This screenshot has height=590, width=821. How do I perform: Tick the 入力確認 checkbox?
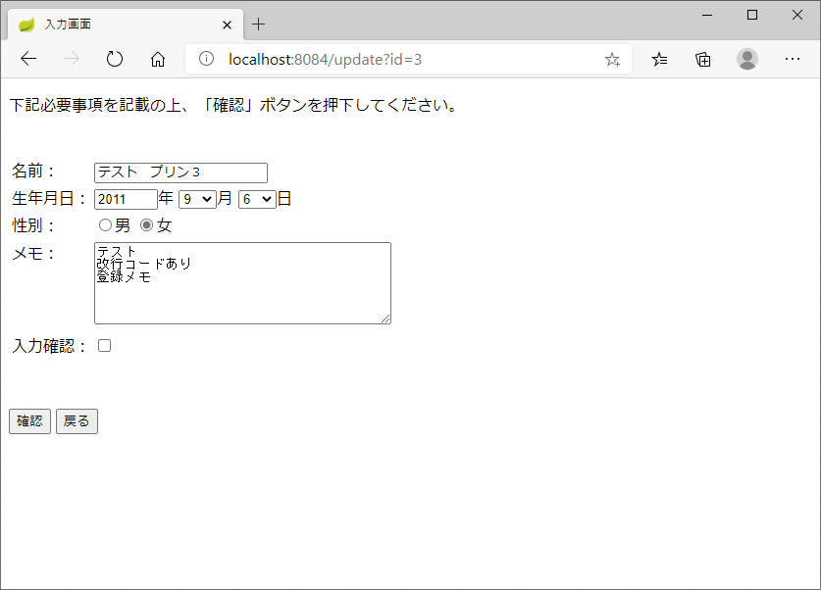click(x=104, y=346)
